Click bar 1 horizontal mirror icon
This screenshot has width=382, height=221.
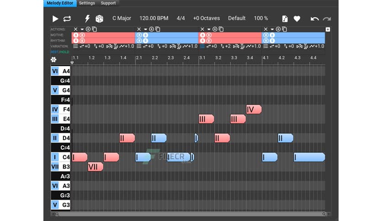109,46
